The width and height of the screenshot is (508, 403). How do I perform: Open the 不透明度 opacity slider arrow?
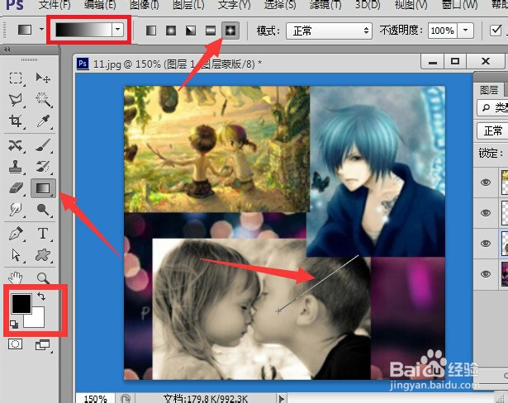466,31
